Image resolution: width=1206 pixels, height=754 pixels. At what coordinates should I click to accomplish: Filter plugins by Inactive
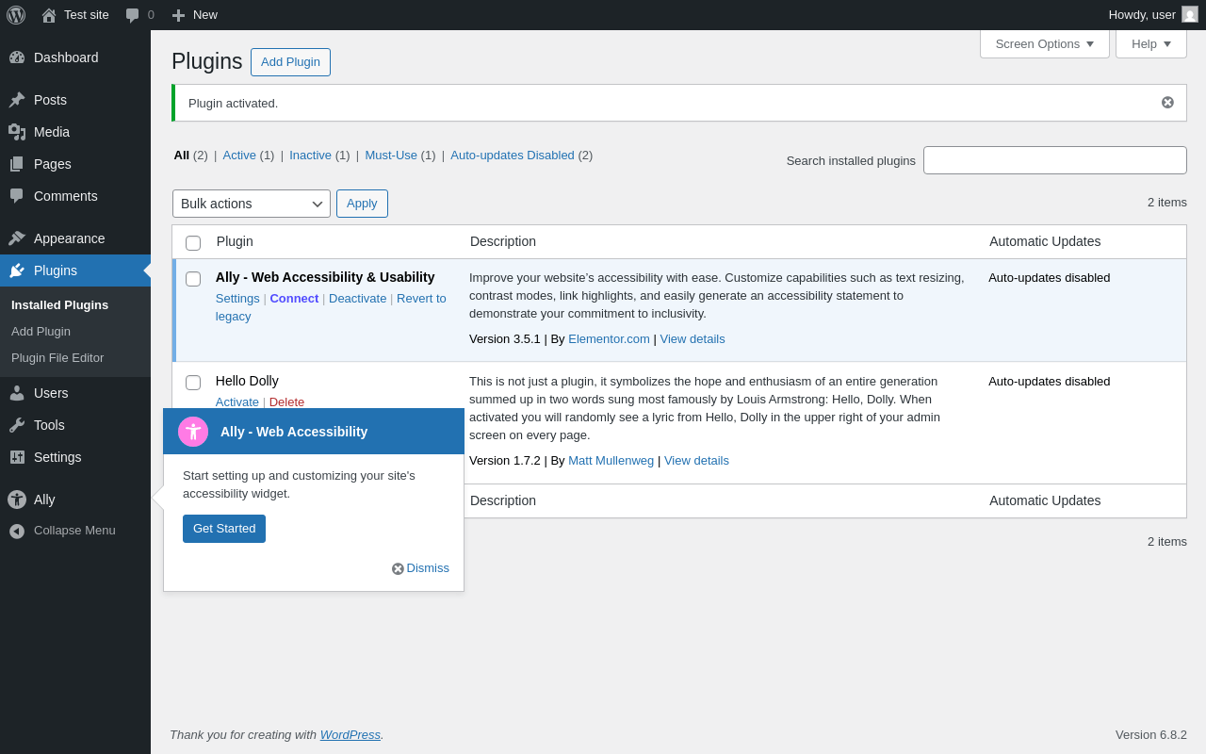pyautogui.click(x=310, y=156)
